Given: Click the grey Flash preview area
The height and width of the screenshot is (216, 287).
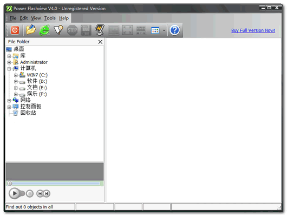Looking at the screenshot, I should click(x=55, y=172).
